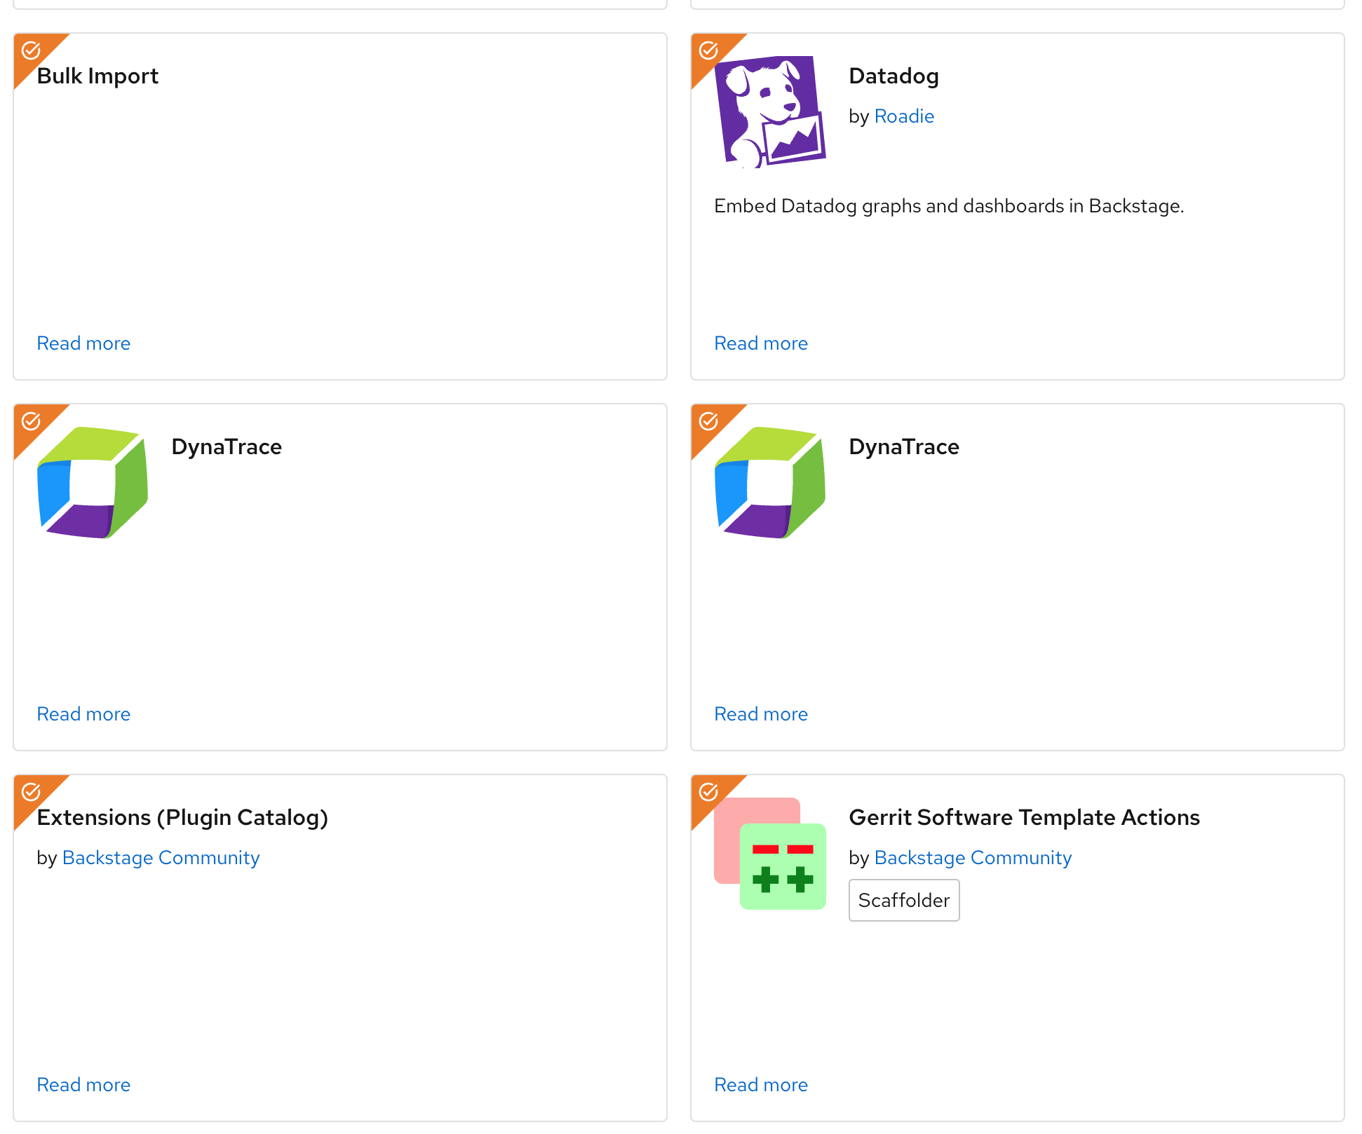Click the Bulk Import card body

[339, 210]
